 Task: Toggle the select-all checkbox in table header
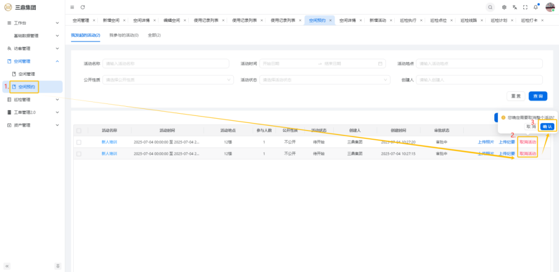[79, 130]
